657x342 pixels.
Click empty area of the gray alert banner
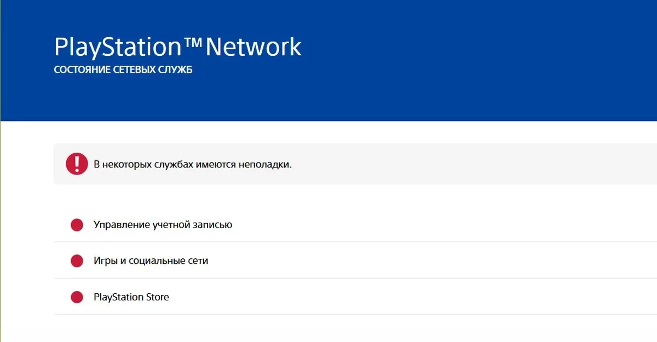(465, 164)
